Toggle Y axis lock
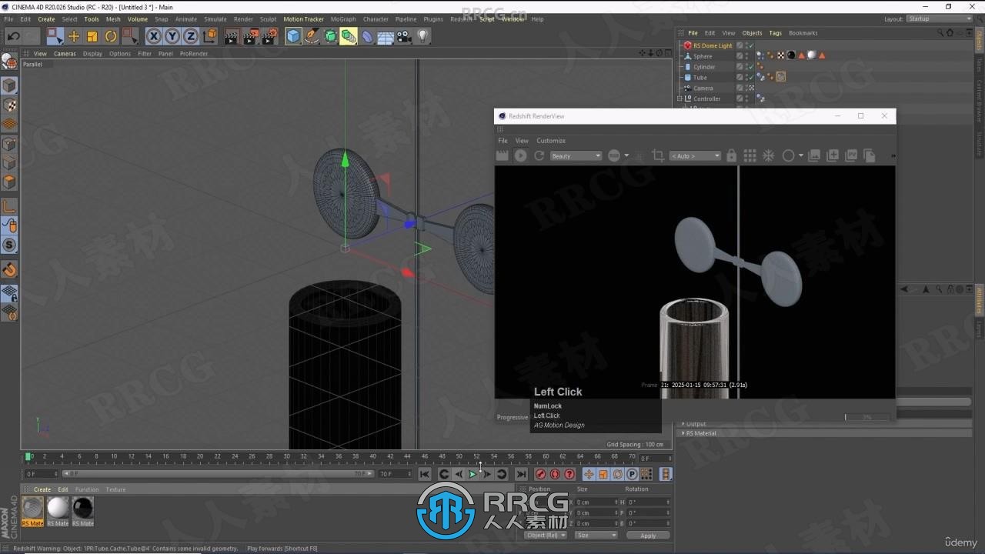 [x=172, y=36]
